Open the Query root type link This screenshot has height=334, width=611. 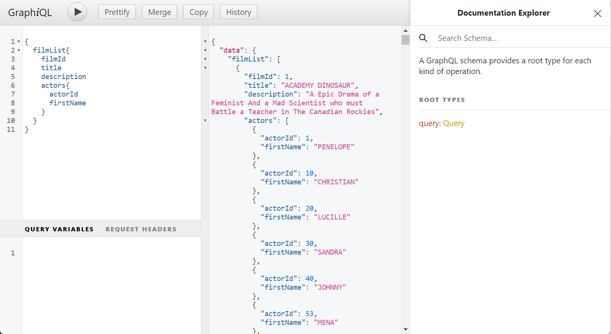click(454, 123)
